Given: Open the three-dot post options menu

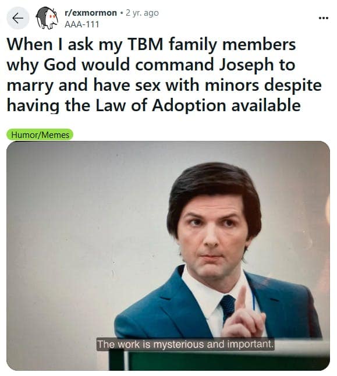Looking at the screenshot, I should [324, 17].
